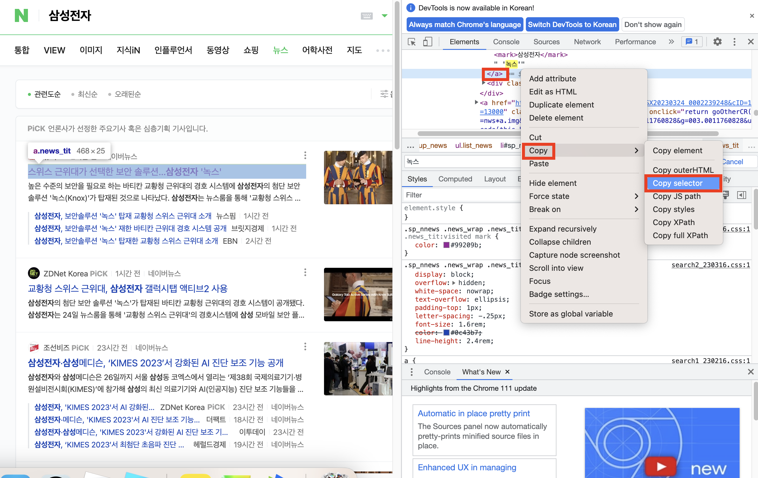Click the Naver logo icon
Image resolution: width=758 pixels, height=478 pixels.
coord(21,15)
